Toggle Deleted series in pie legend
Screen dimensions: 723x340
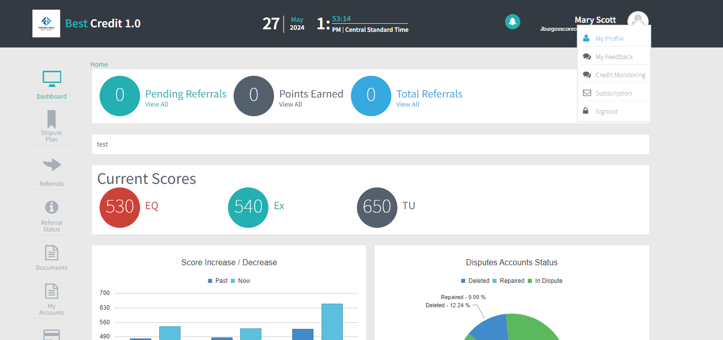pyautogui.click(x=475, y=281)
